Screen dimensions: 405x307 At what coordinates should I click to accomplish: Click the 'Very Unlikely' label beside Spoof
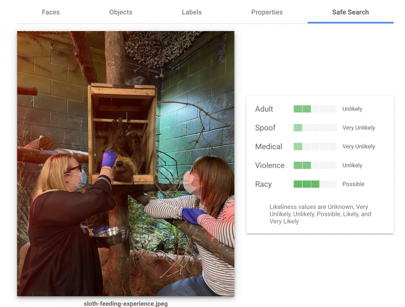[359, 127]
